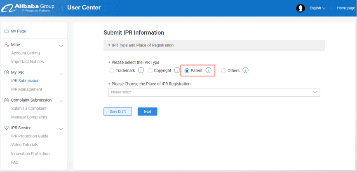This screenshot has width=357, height=172.
Task: Open the Place of IPR Registration dropdown
Action: point(214,92)
